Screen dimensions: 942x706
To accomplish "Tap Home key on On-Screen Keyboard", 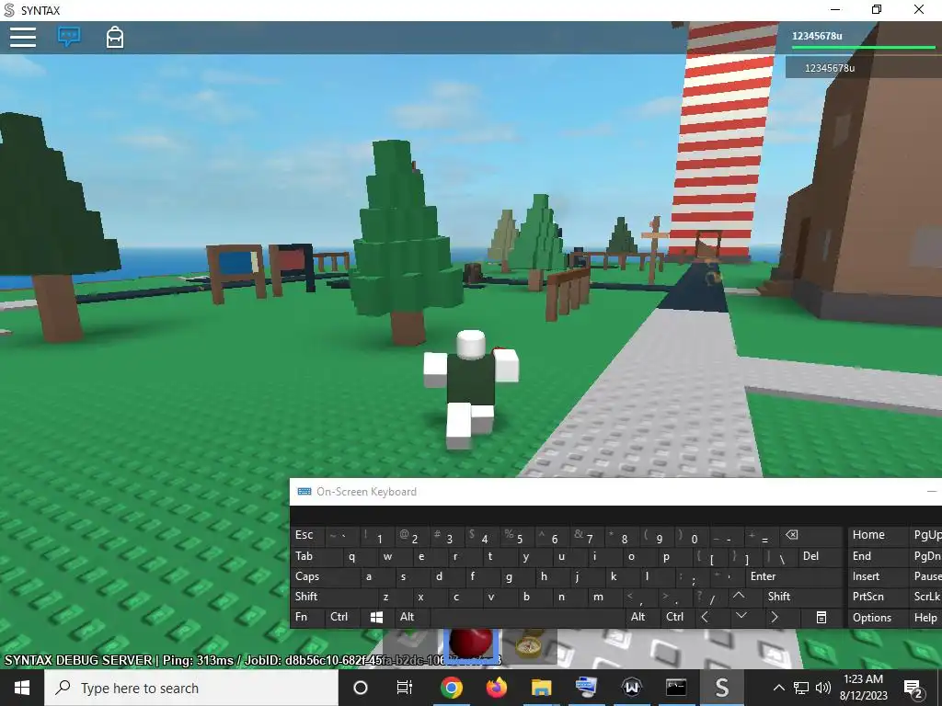I will tap(877, 536).
